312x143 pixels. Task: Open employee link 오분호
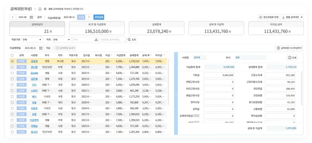(34, 108)
